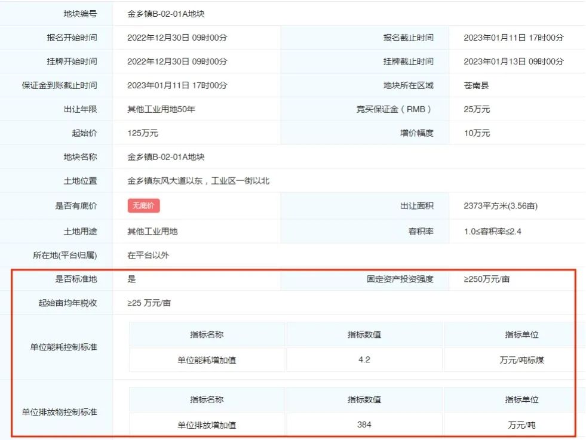This screenshot has width=586, height=440.
Task: Click the red 无底价 badge
Action: pyautogui.click(x=143, y=205)
